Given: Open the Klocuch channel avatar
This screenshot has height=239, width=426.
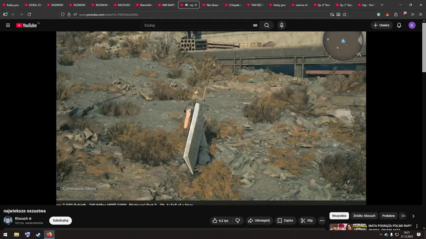Looking at the screenshot, I should 8,220.
